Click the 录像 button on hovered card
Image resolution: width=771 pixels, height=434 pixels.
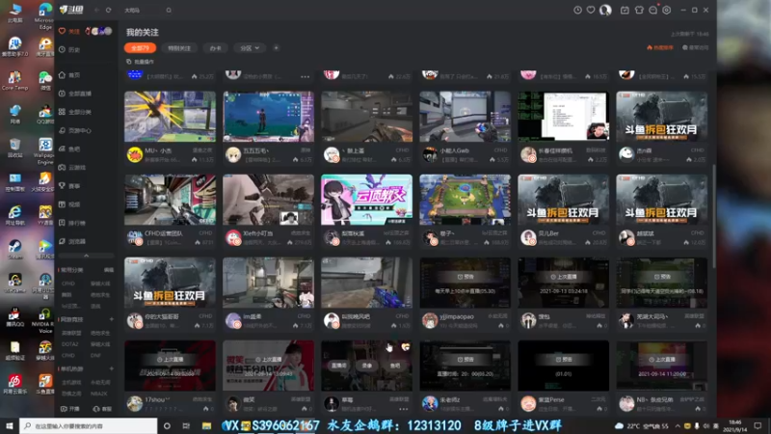tap(367, 366)
